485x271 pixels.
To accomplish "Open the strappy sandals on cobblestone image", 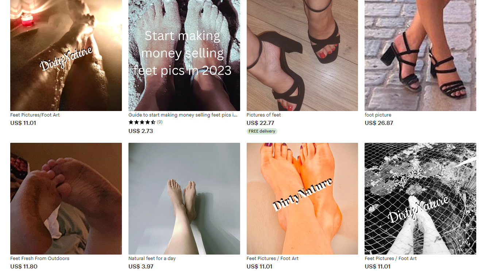I will (x=420, y=55).
